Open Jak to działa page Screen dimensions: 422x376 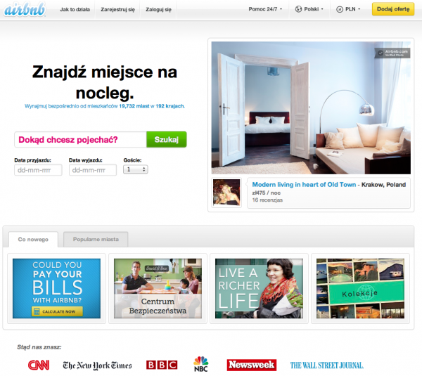75,10
